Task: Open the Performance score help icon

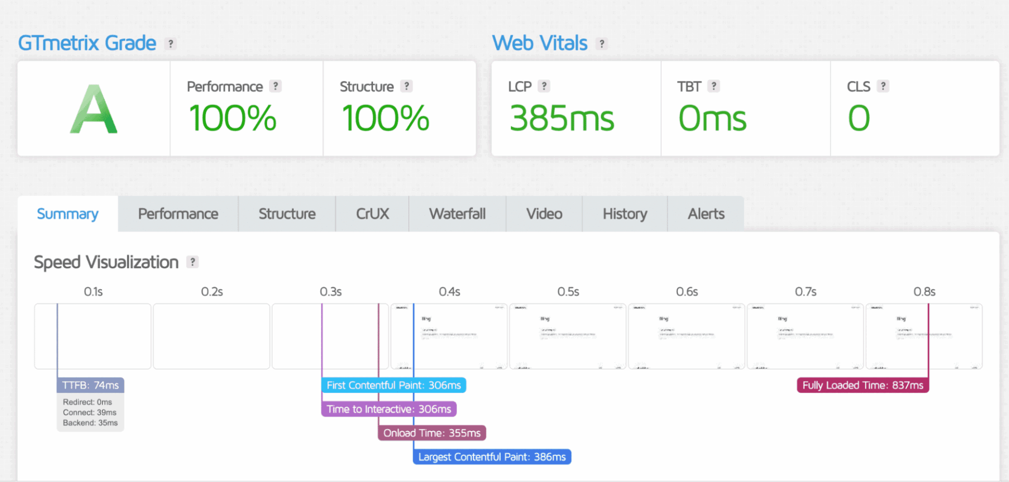Action: pyautogui.click(x=275, y=86)
